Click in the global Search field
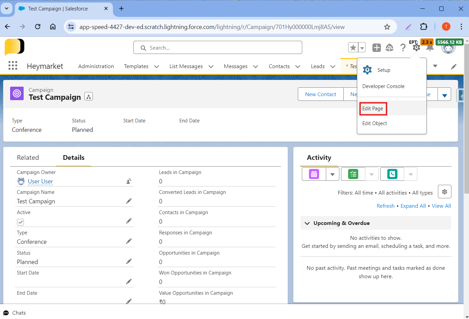The image size is (469, 319). click(x=218, y=48)
